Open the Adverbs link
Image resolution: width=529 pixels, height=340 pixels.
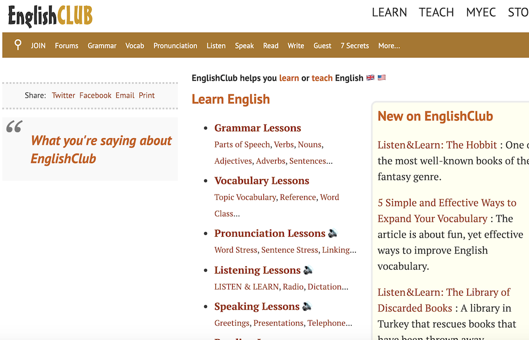point(271,161)
